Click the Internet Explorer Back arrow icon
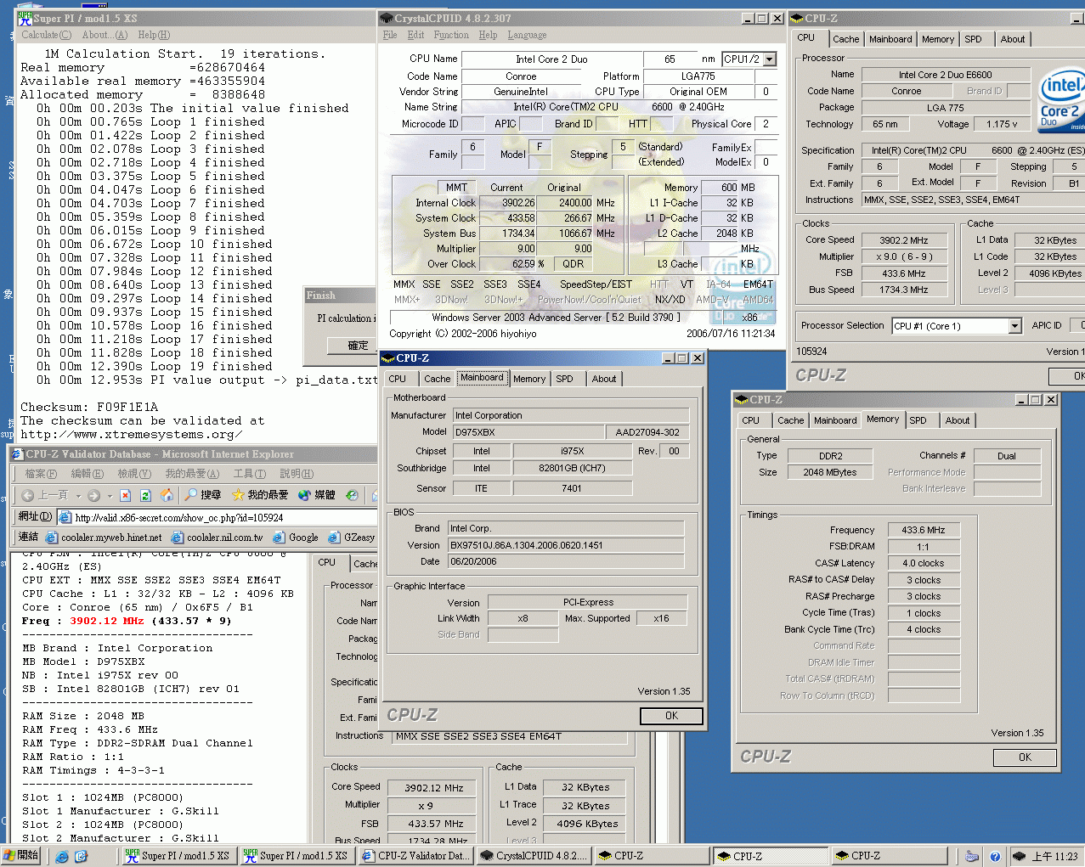Image resolution: width=1085 pixels, height=867 pixels. [28, 495]
